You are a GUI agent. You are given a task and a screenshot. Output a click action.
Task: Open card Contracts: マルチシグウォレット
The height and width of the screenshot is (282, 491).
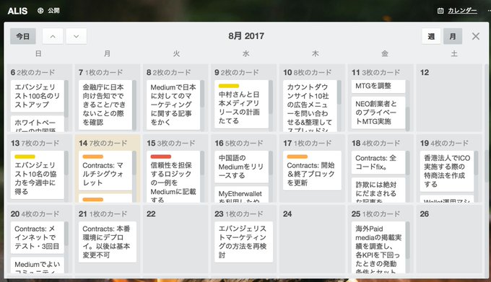point(105,171)
